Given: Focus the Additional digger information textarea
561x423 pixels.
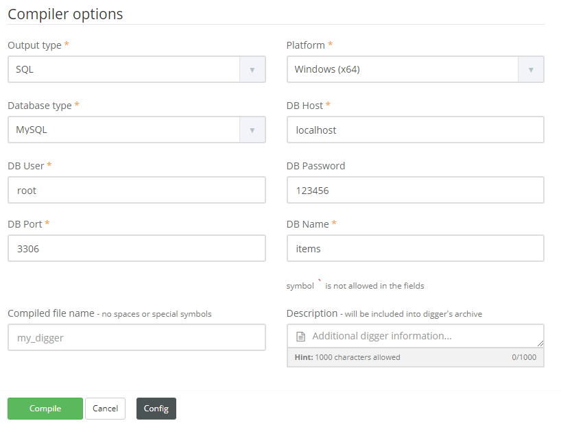Looking at the screenshot, I should (416, 336).
